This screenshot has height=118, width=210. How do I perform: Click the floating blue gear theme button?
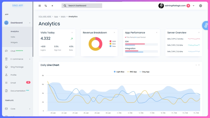206,25
